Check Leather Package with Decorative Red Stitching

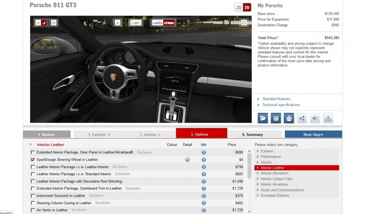[x=33, y=181]
